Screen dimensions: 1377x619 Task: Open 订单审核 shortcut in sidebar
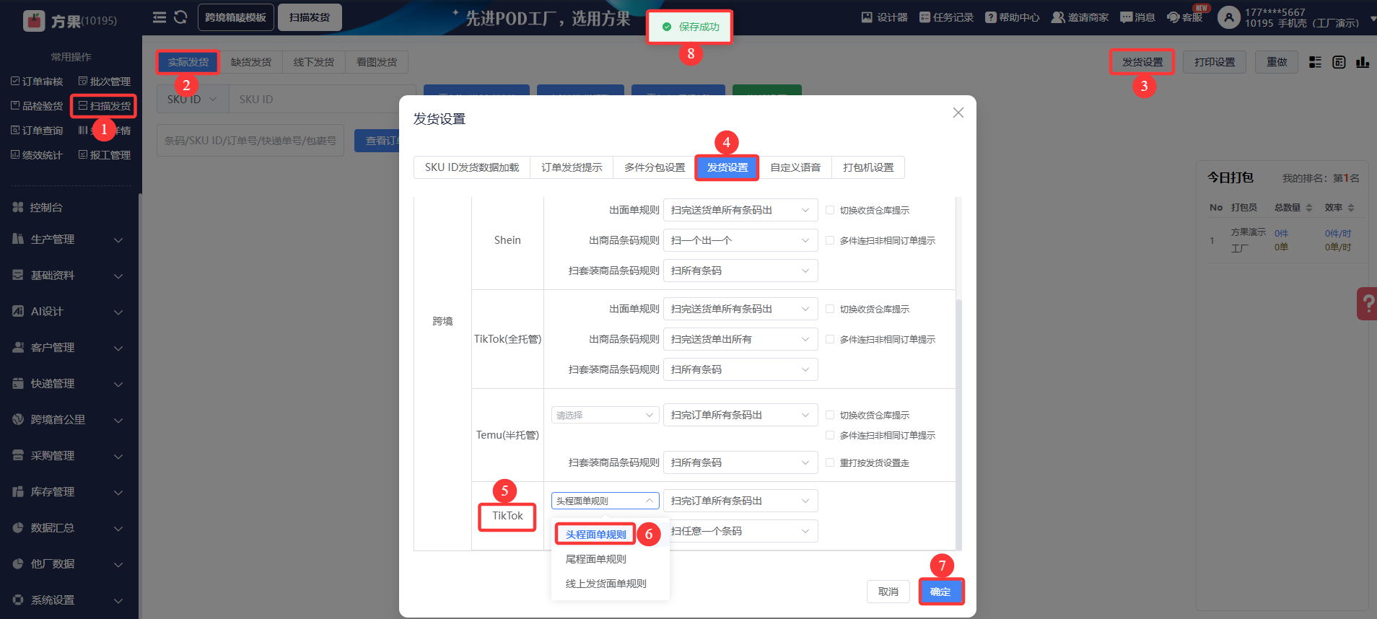pos(37,82)
